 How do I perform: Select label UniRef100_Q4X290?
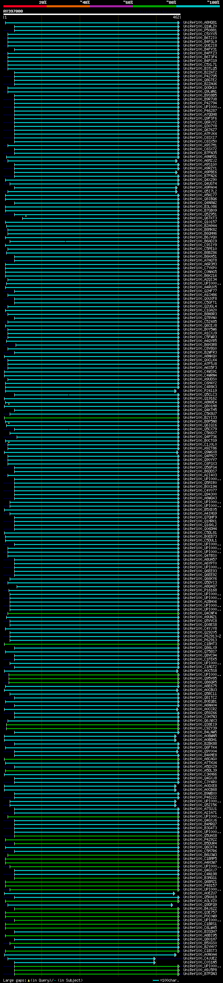[200, 180]
